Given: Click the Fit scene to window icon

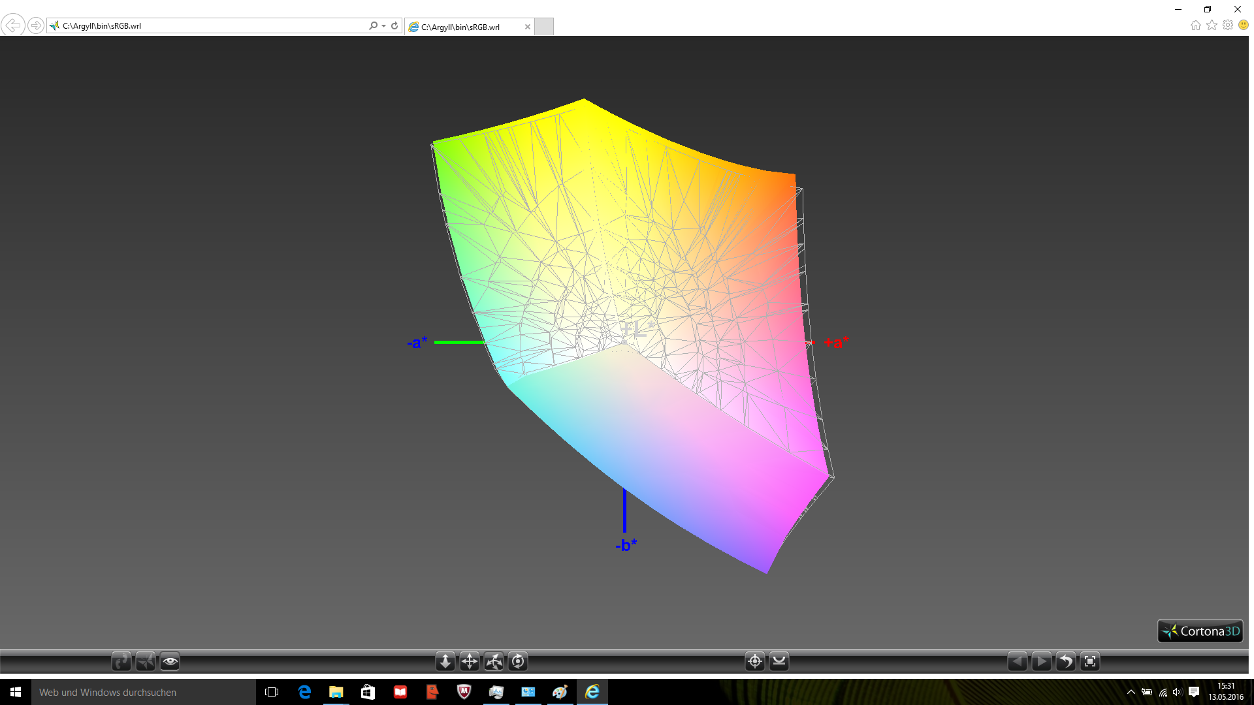Looking at the screenshot, I should coord(1090,661).
